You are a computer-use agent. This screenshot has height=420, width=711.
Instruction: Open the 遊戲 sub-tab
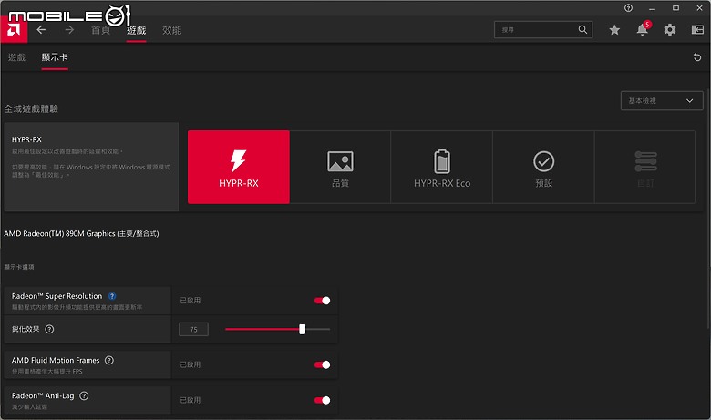pos(16,57)
